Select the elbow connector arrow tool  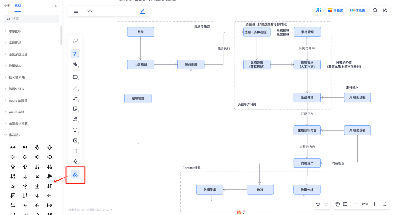point(75,98)
